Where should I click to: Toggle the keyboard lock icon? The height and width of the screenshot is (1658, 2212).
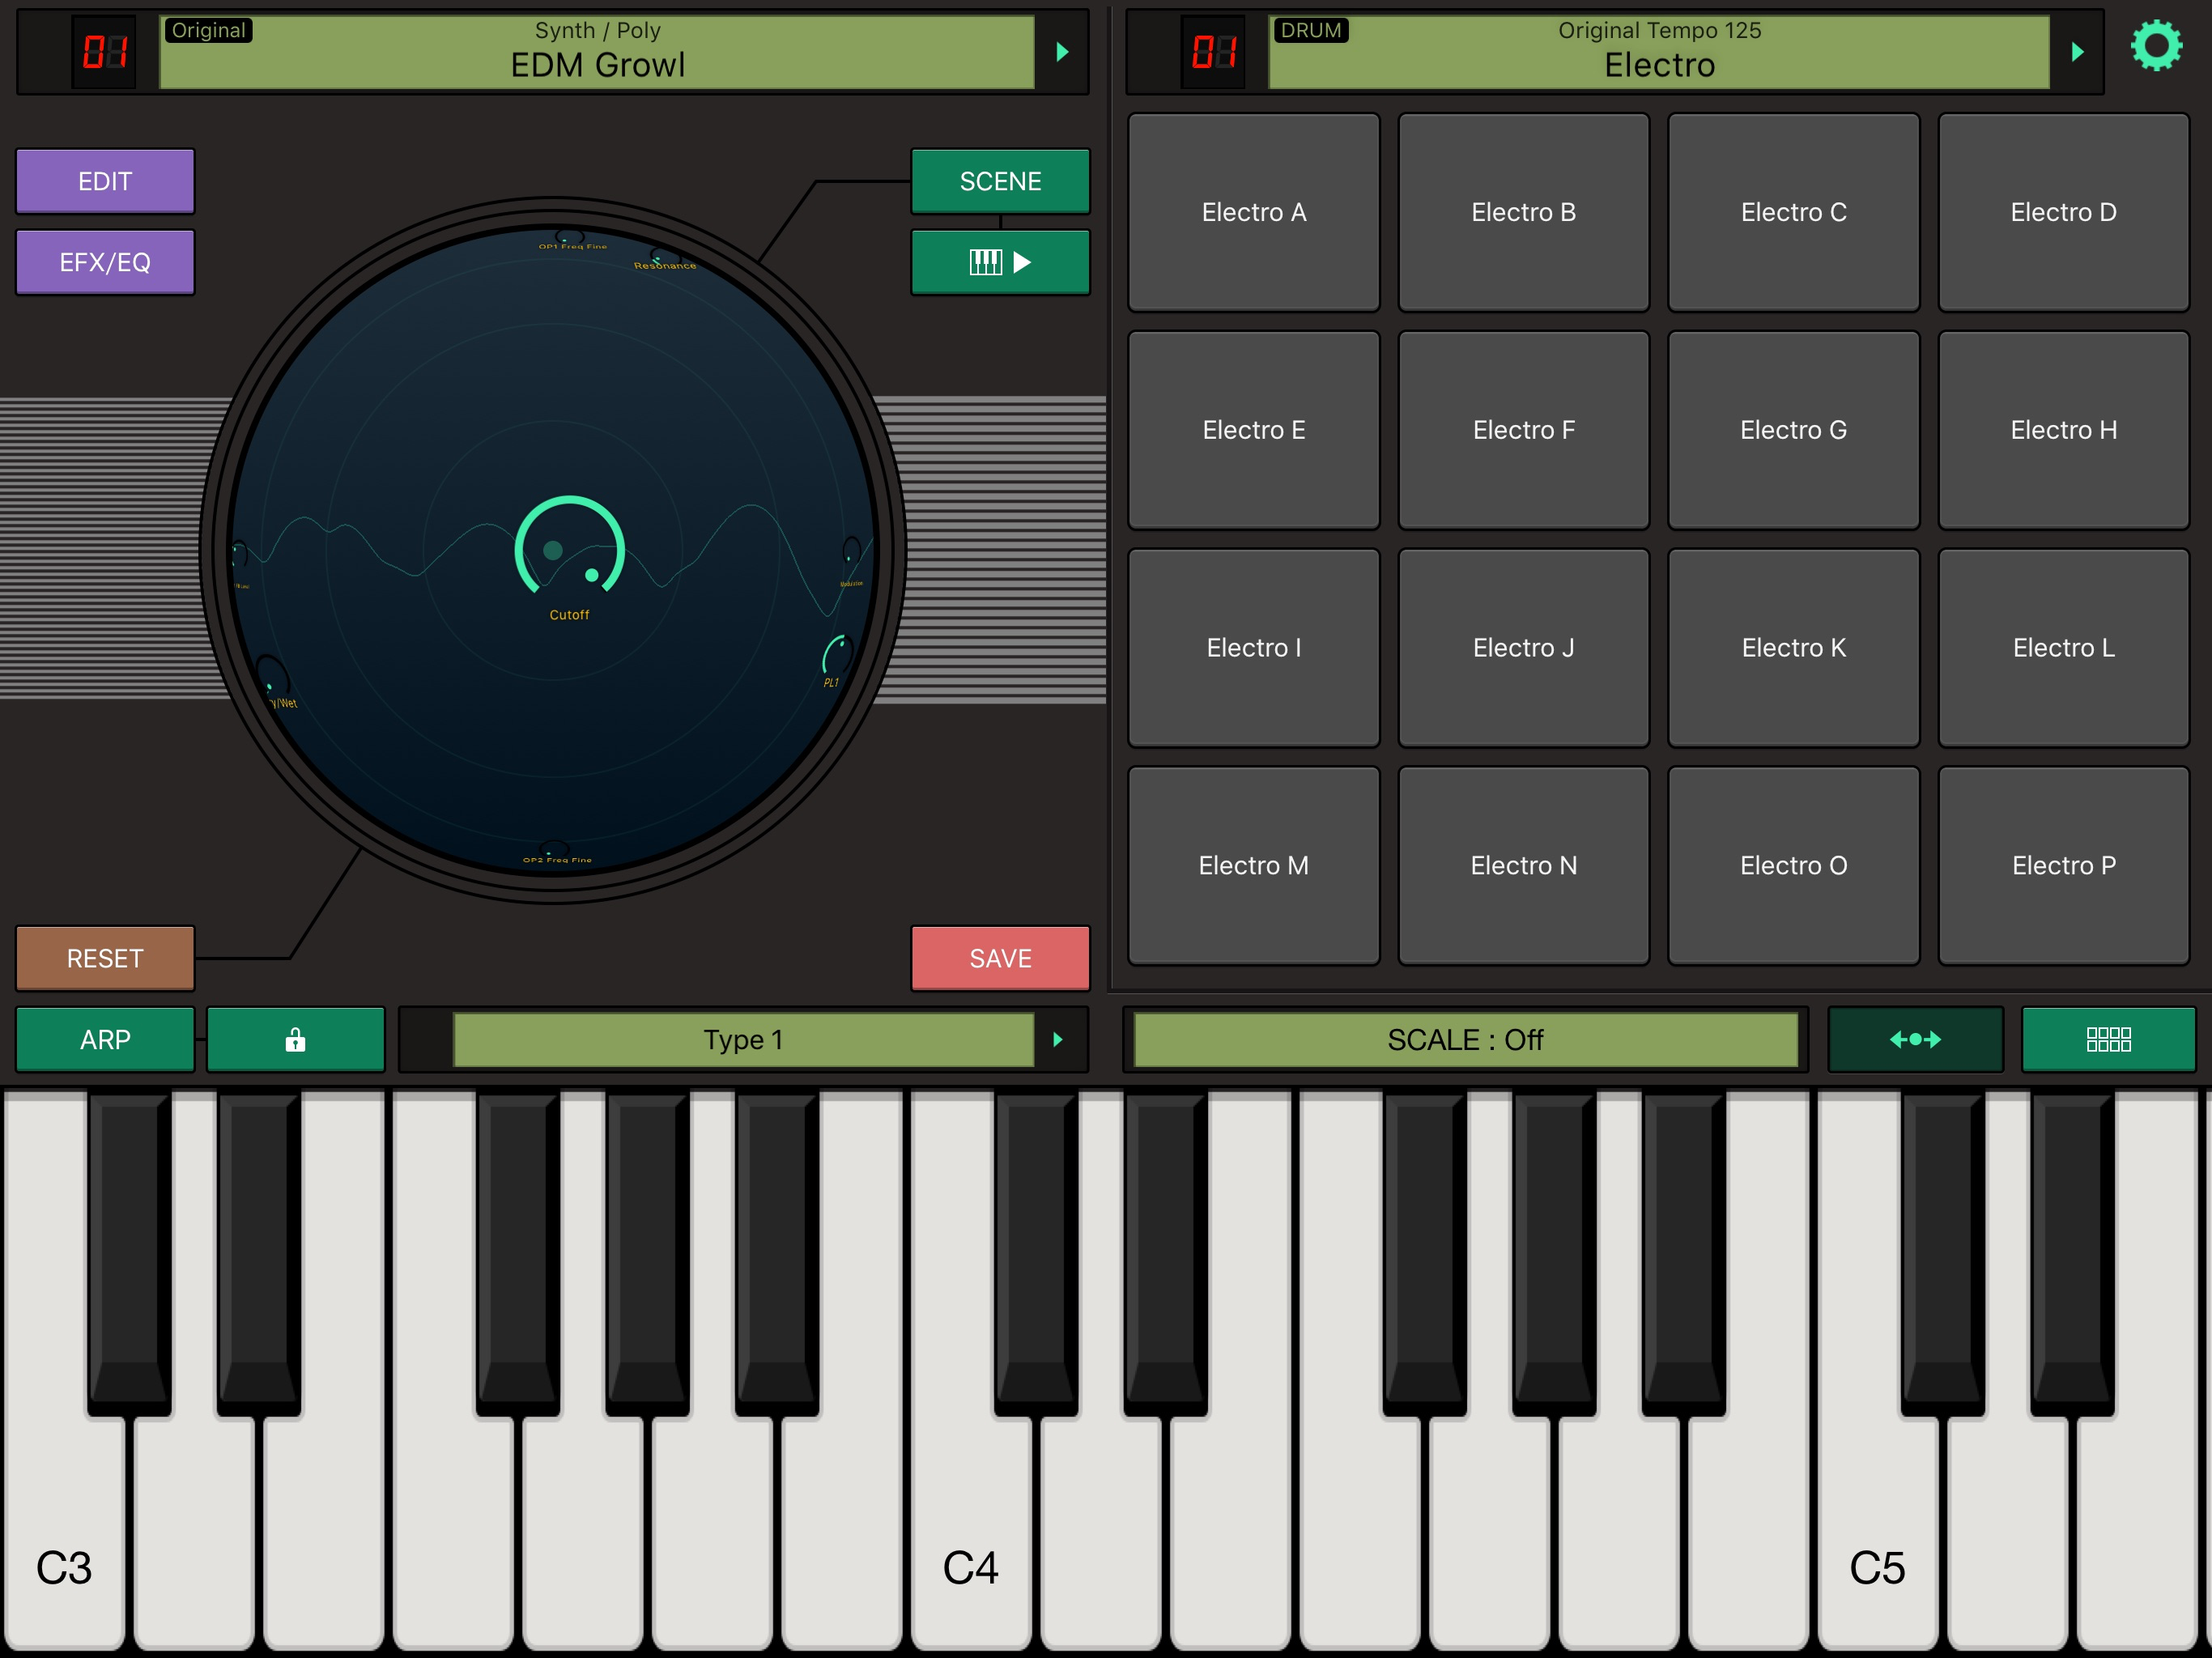295,1040
